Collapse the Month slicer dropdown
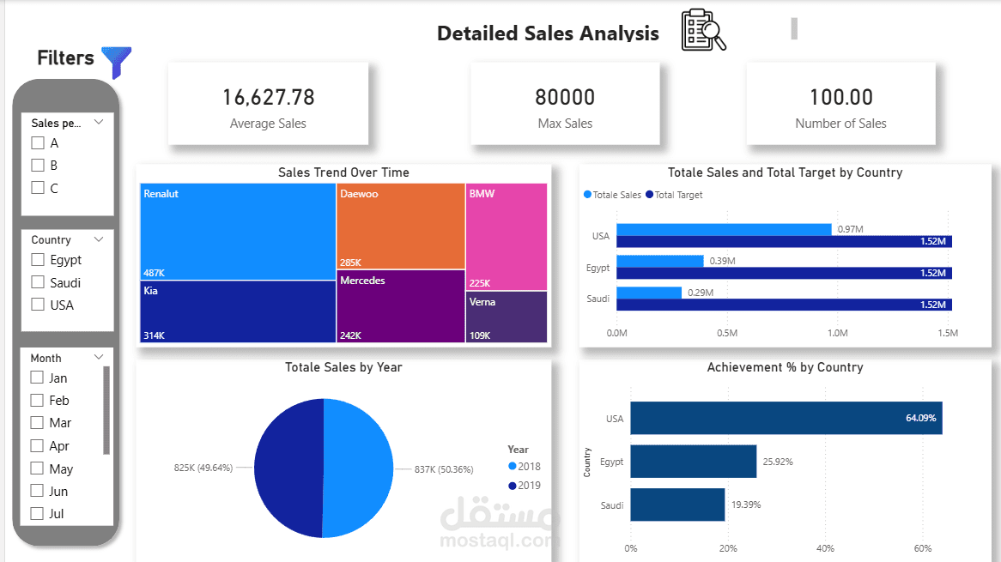This screenshot has width=1001, height=562. 98,358
